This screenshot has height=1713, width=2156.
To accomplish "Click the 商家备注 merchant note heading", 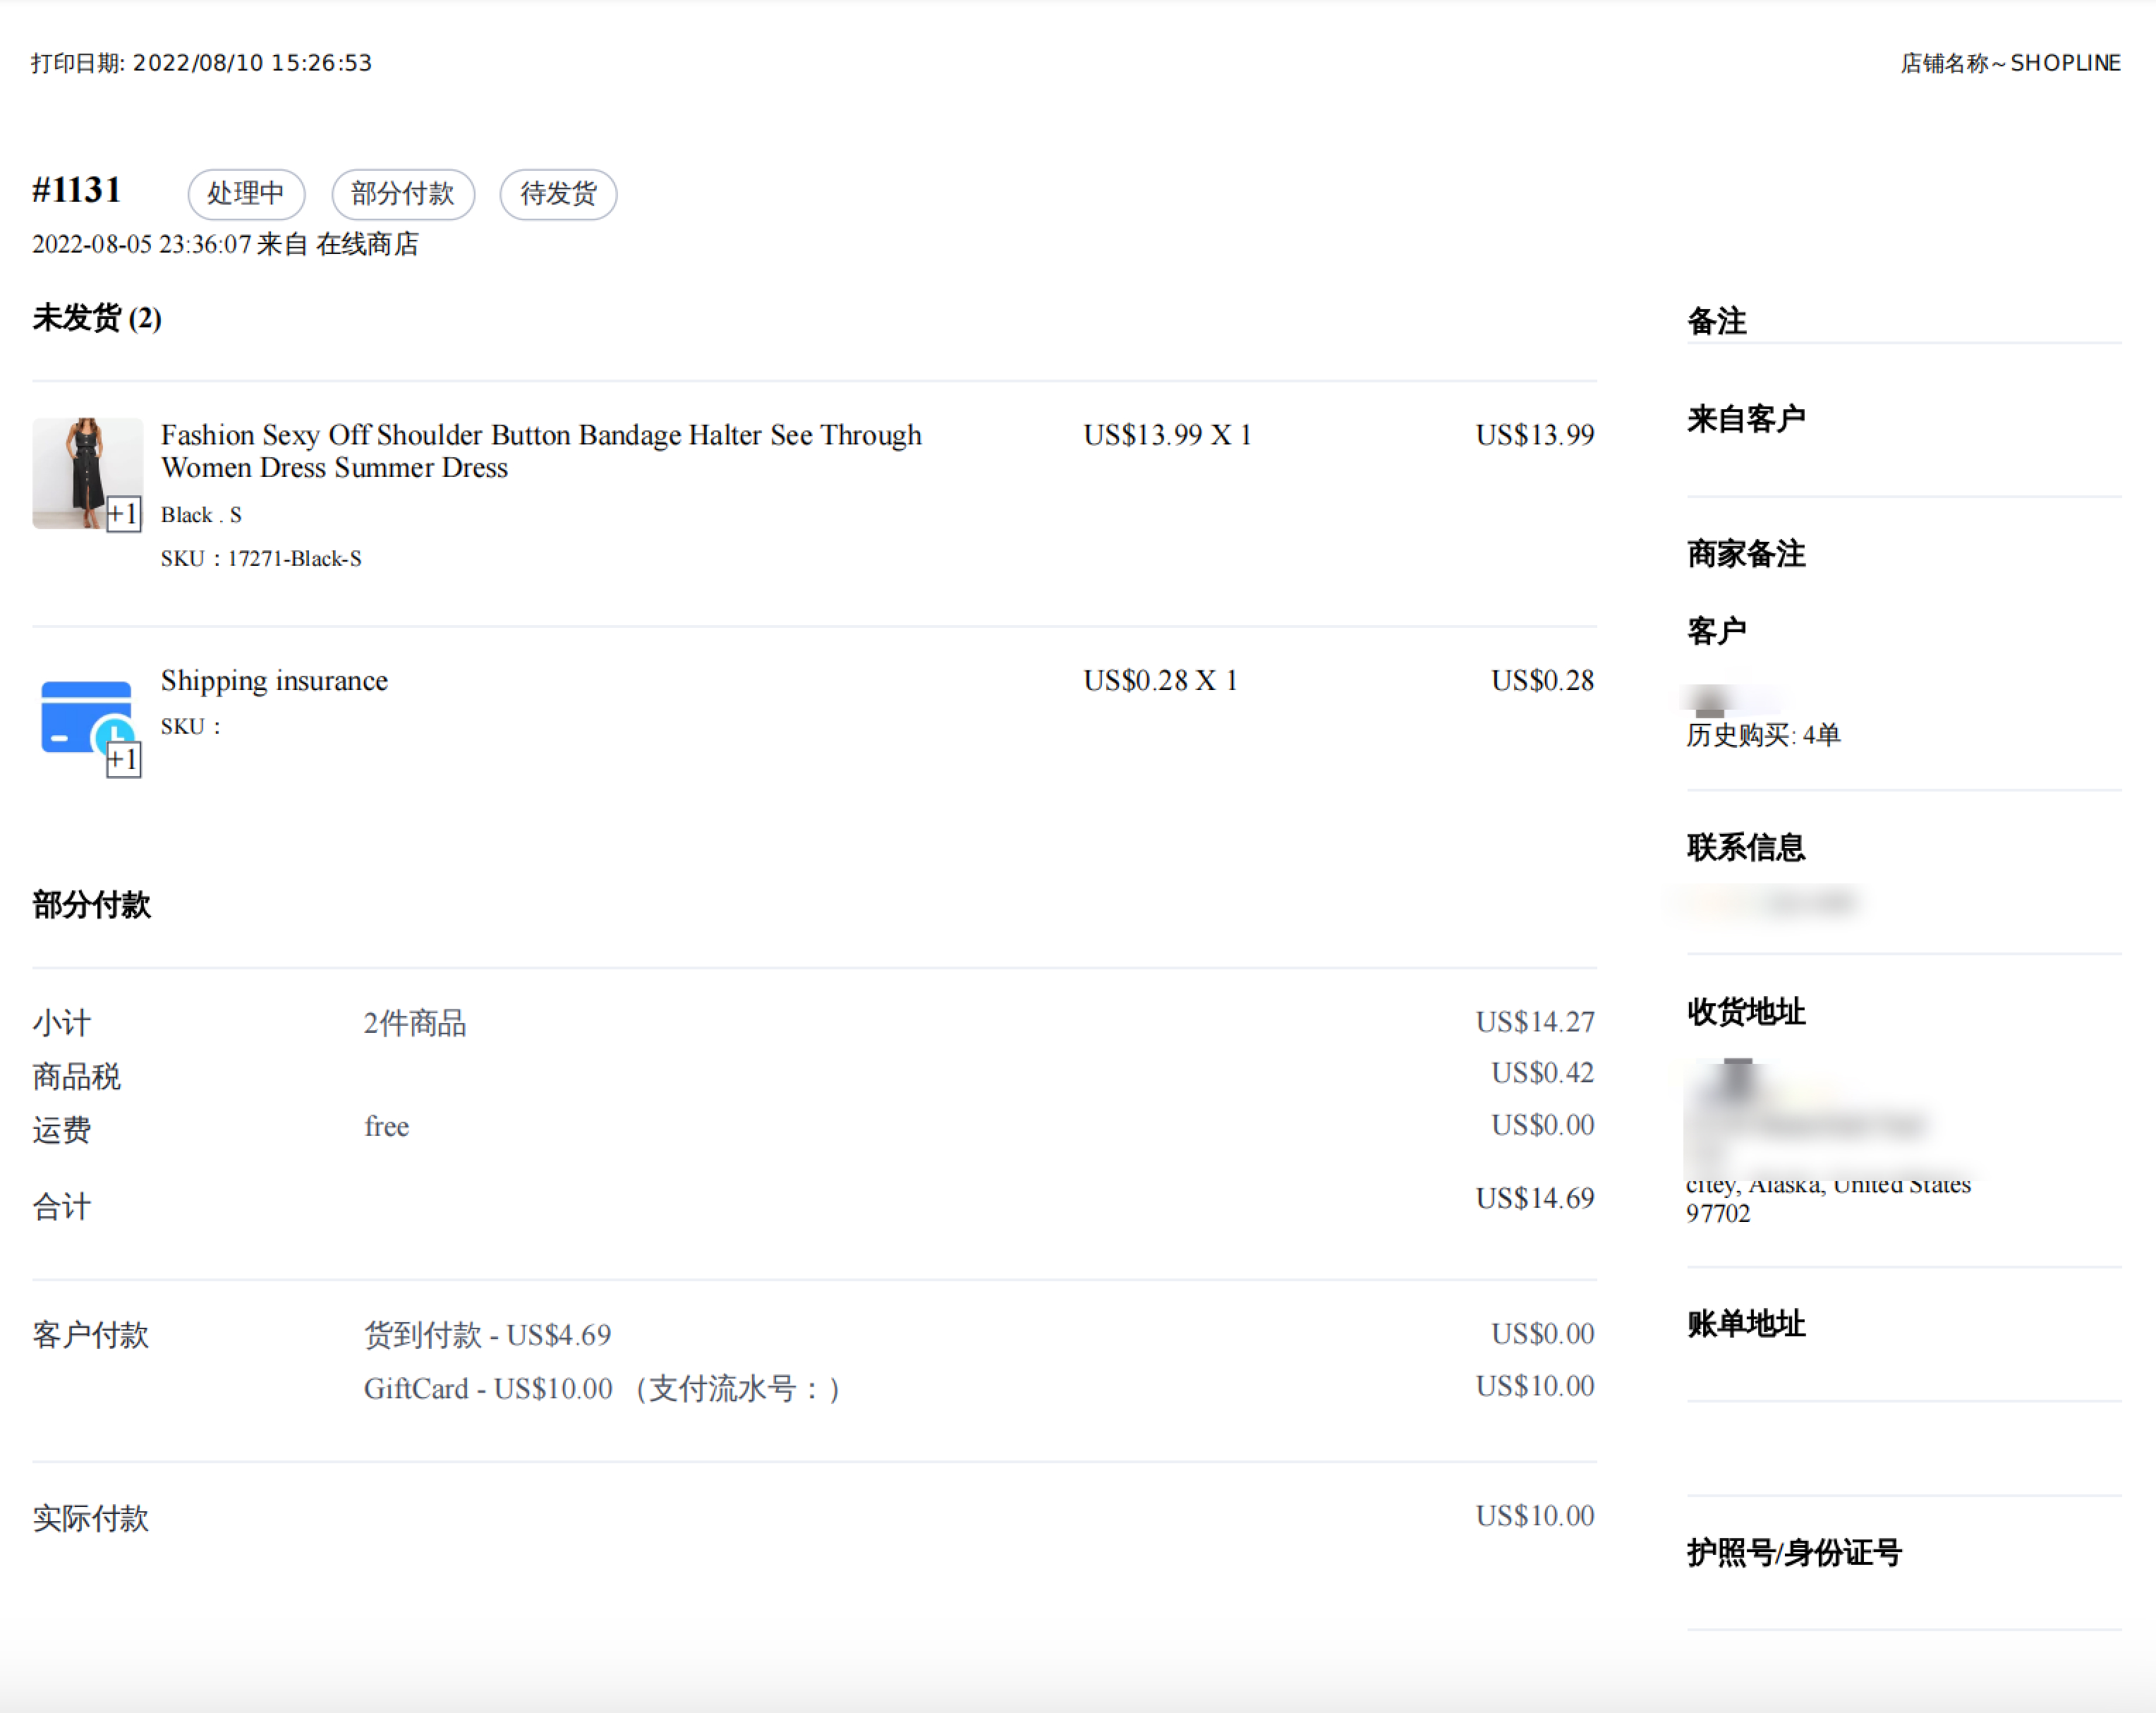I will [1745, 555].
